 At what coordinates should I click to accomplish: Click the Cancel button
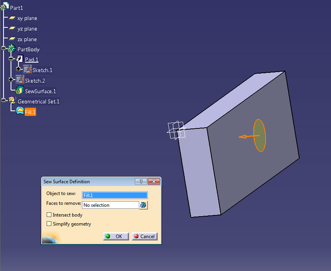145,237
